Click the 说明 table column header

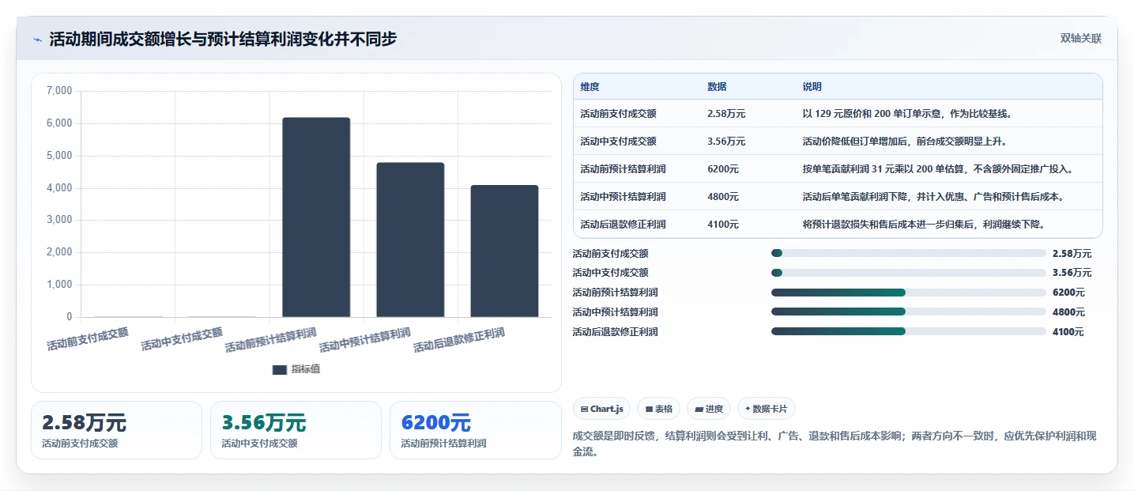pos(812,86)
